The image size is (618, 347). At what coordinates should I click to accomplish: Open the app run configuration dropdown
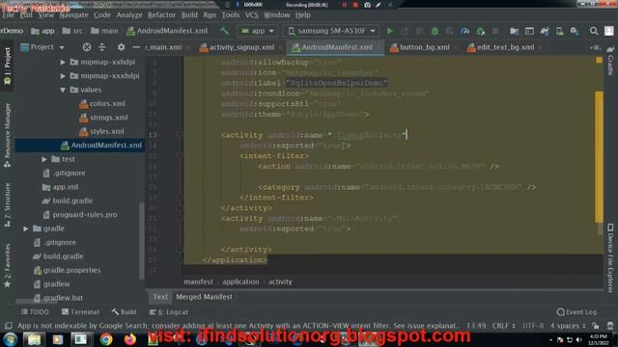click(258, 31)
